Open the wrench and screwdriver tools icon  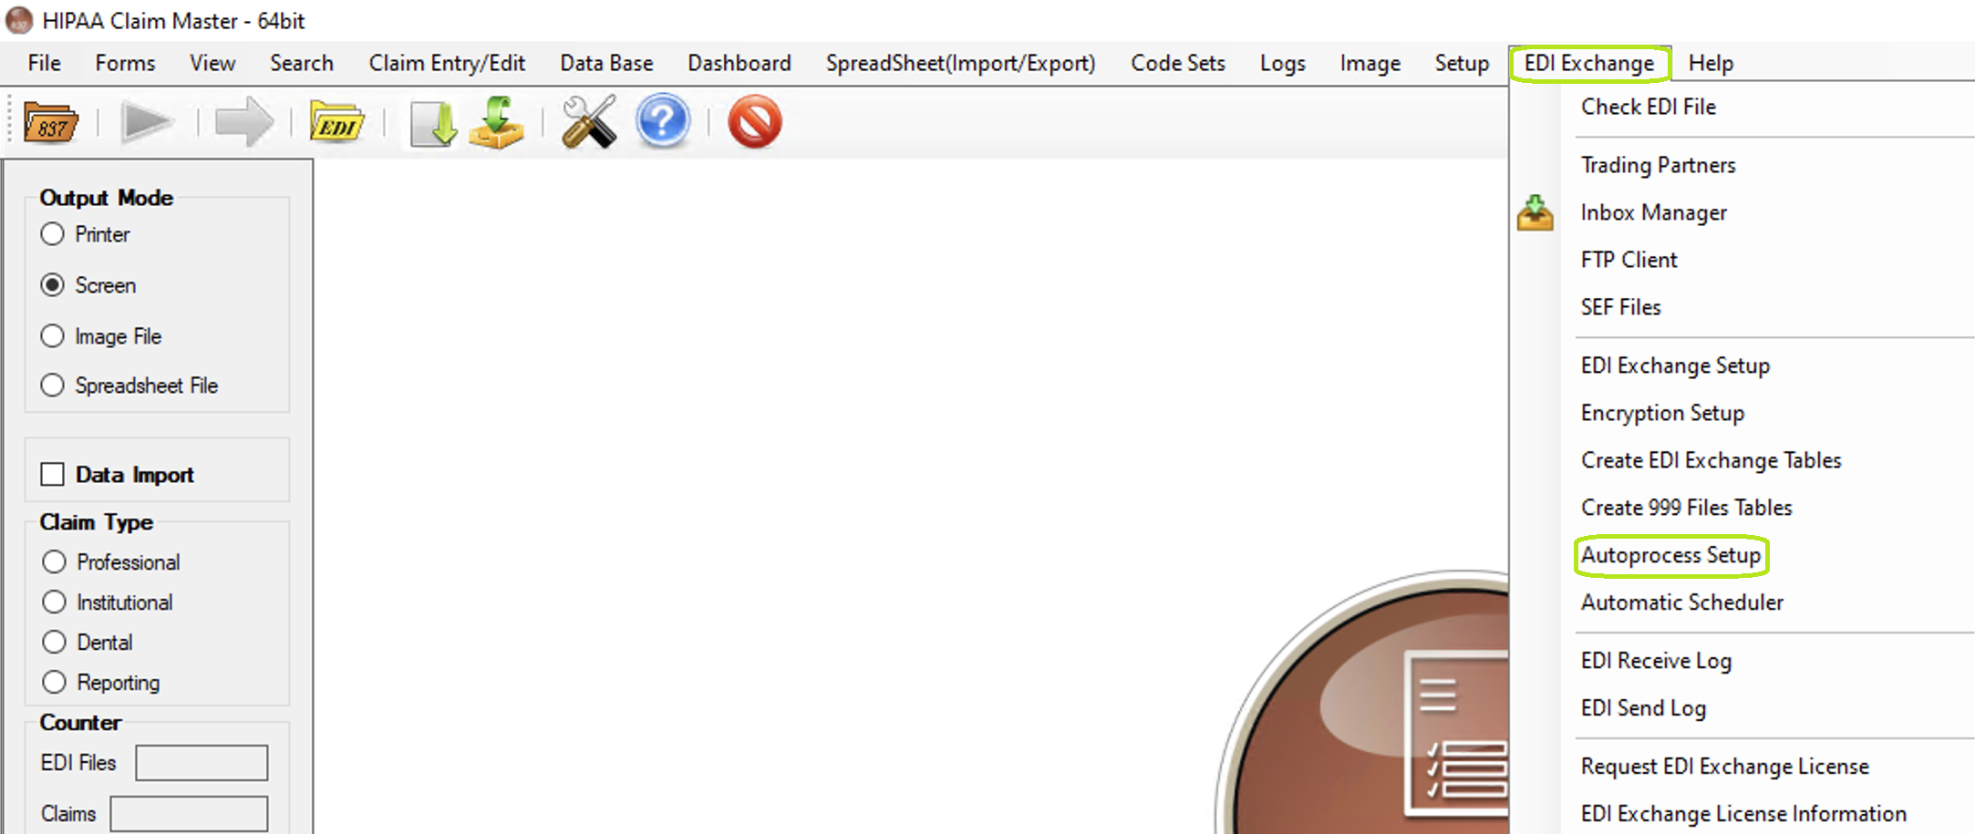click(x=589, y=122)
